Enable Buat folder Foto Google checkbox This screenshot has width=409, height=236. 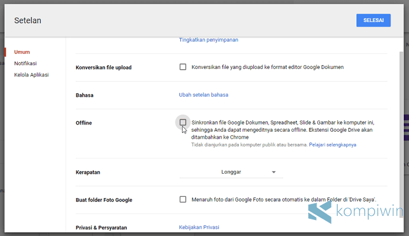(x=183, y=199)
